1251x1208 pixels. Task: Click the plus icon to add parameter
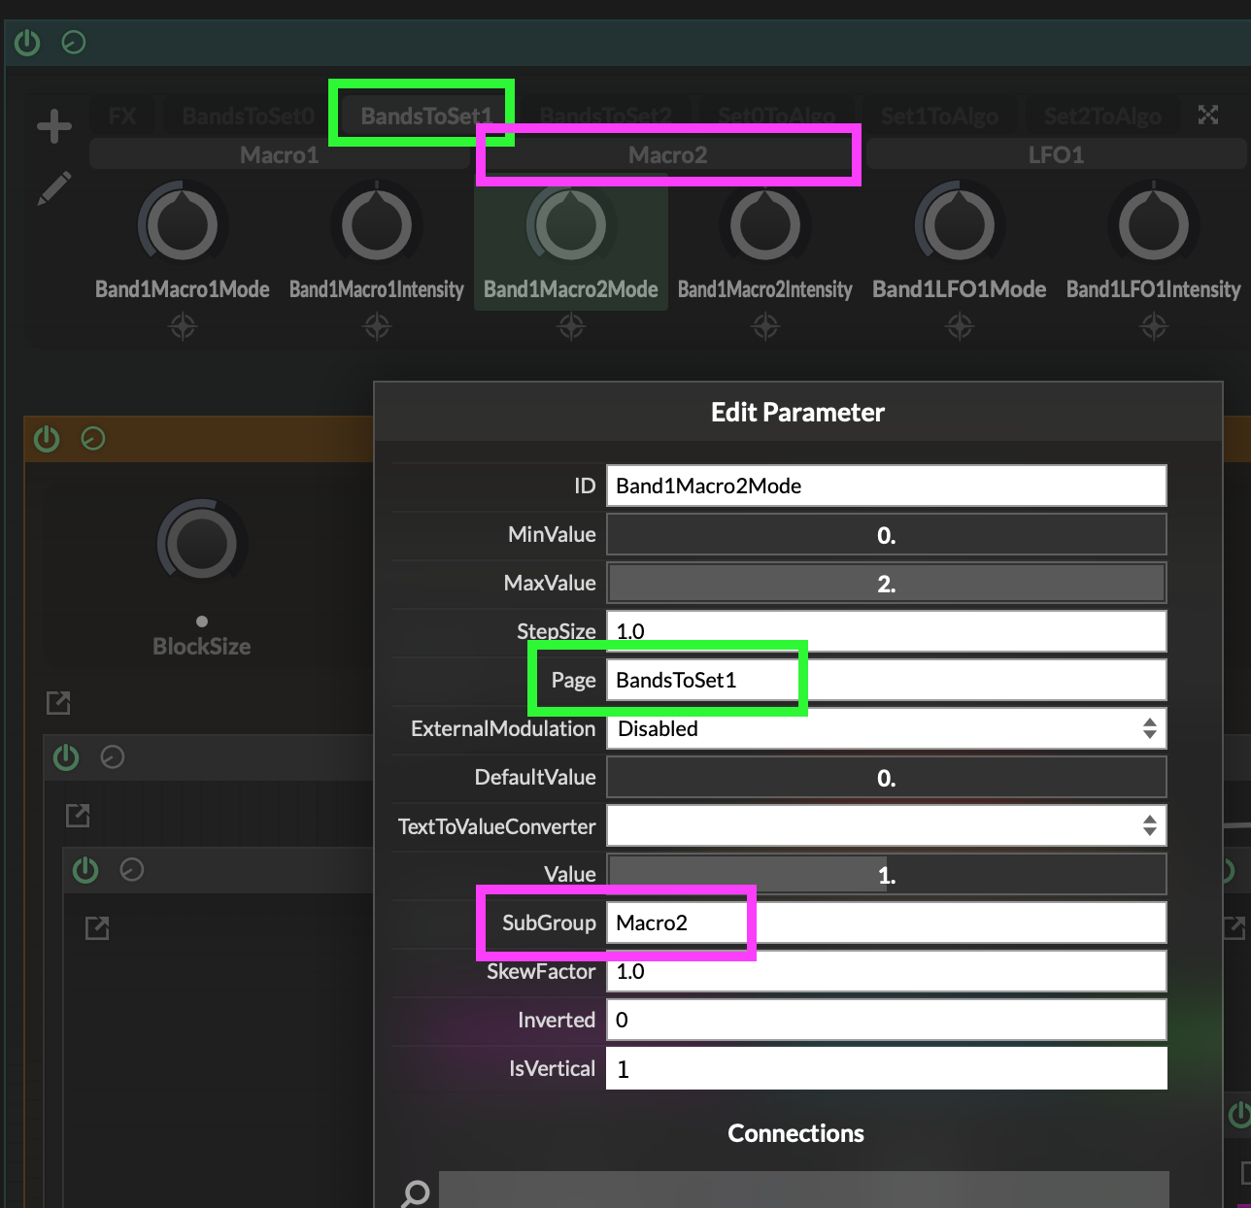(x=54, y=126)
